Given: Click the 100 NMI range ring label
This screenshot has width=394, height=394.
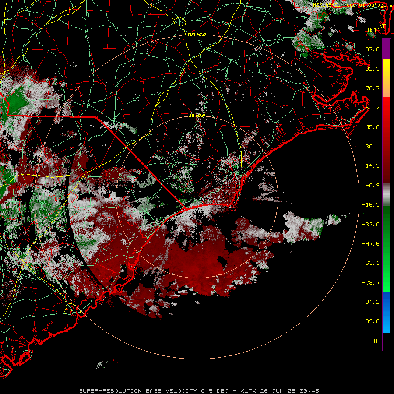Looking at the screenshot, I should [x=197, y=35].
